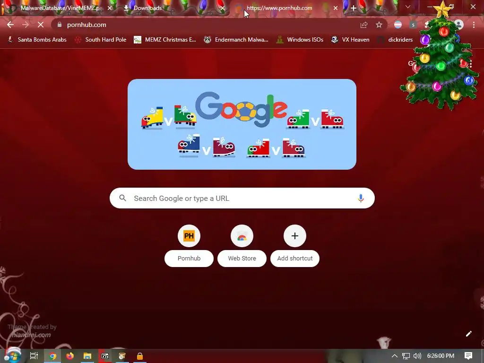
Task: Close the currently active tab
Action: click(x=336, y=8)
